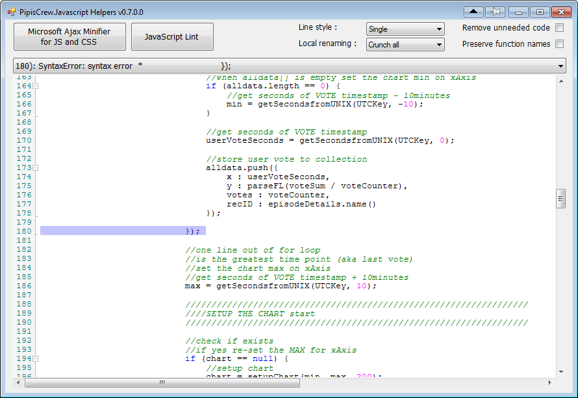Click the pin title bar button
This screenshot has width=578, height=398.
(x=495, y=12)
